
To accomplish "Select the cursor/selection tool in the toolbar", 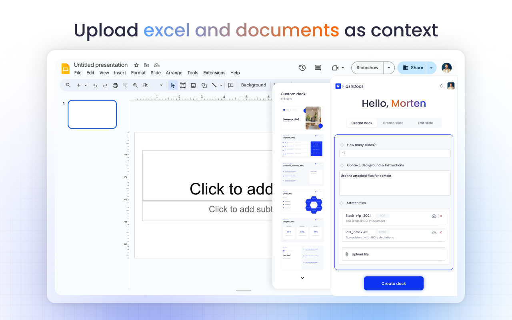I will tap(172, 85).
